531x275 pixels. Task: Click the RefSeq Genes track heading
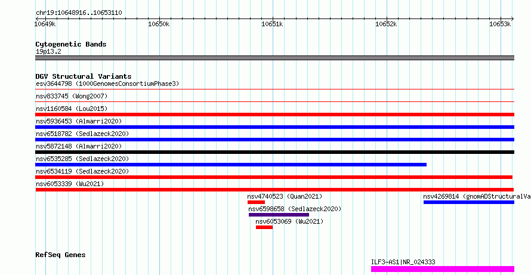61,255
